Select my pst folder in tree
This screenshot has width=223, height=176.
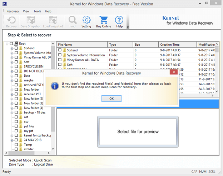29,131
